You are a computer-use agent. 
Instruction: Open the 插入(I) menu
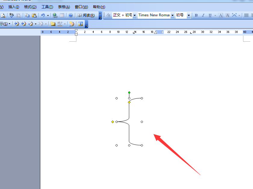pos(14,7)
